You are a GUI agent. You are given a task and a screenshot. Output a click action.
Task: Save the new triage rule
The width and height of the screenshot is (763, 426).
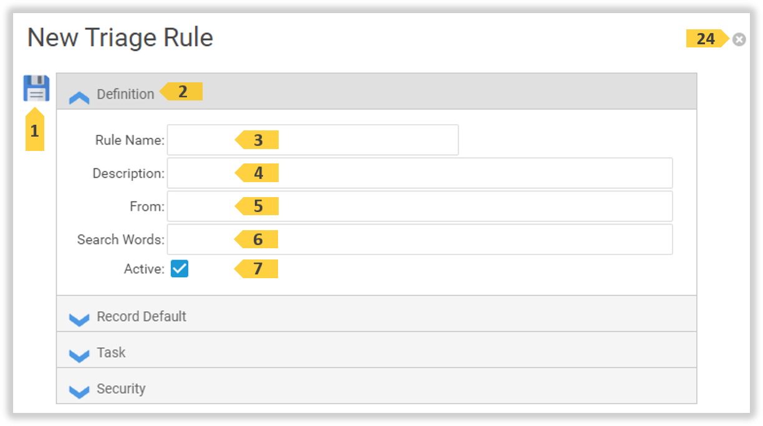36,88
